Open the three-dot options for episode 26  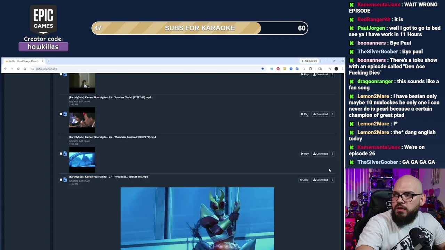pos(333,153)
